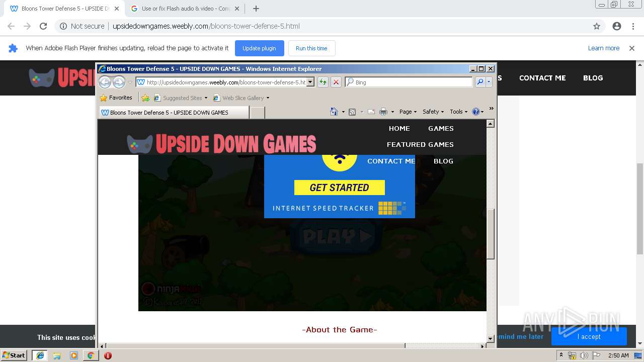
Task: Click the Run this time button
Action: coord(311,48)
